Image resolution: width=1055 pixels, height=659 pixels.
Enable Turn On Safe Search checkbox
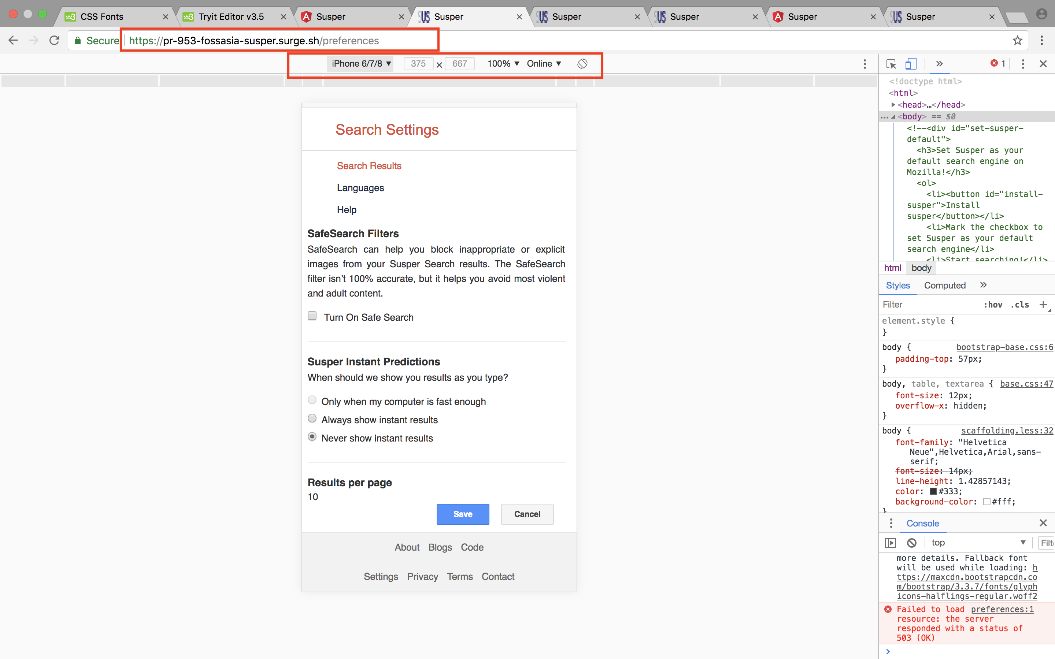[312, 316]
